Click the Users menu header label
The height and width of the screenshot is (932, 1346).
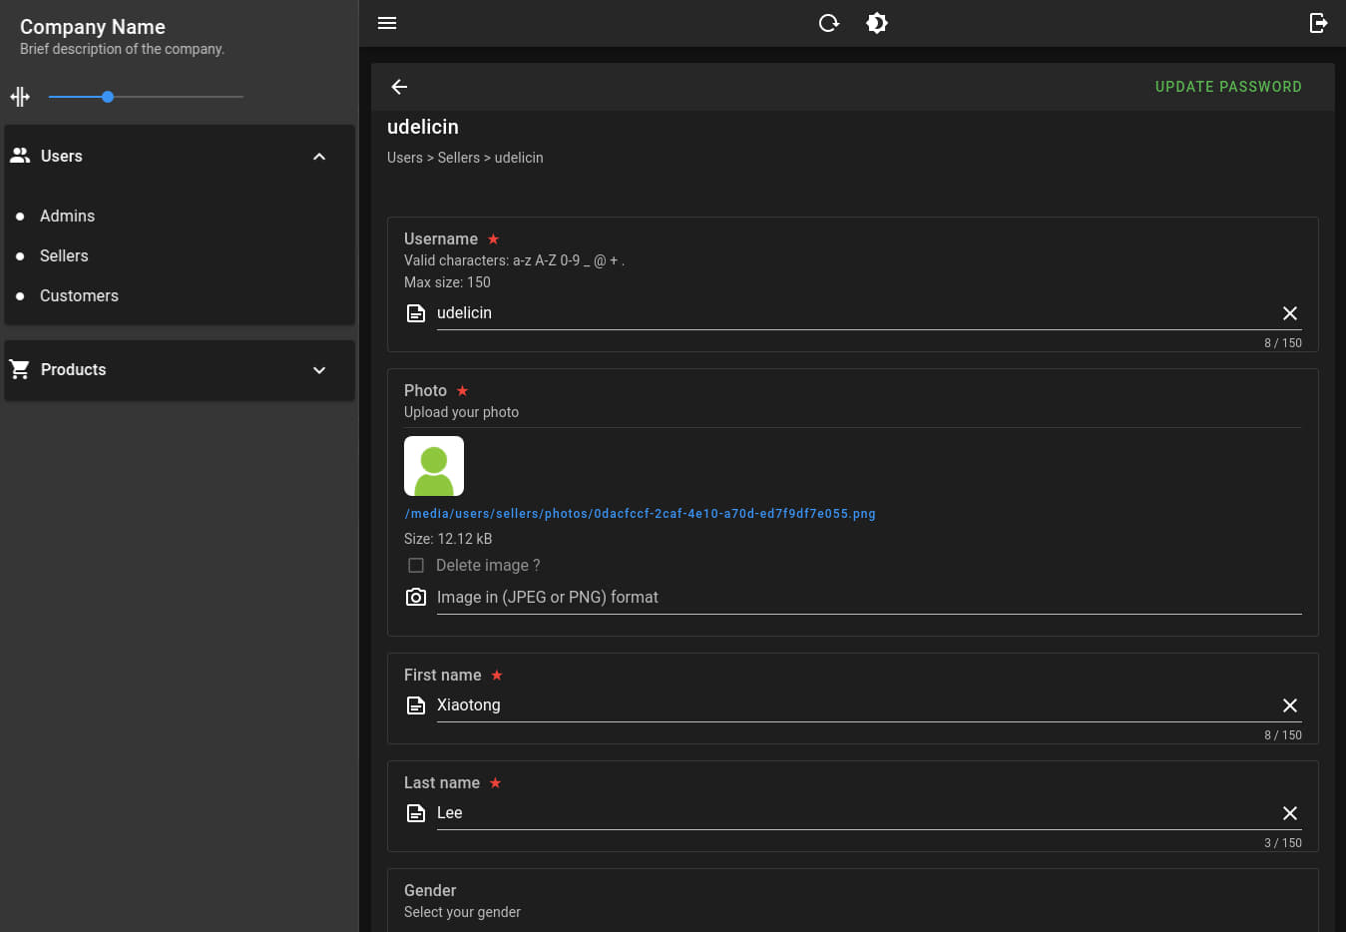(62, 156)
